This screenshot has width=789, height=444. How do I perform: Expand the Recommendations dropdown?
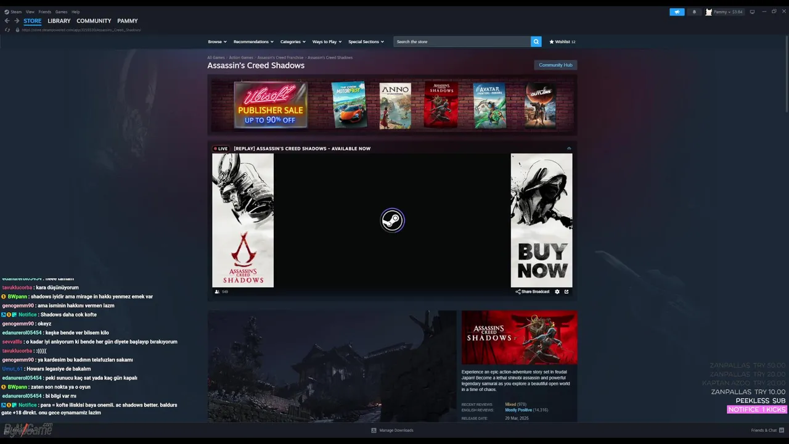click(x=253, y=42)
